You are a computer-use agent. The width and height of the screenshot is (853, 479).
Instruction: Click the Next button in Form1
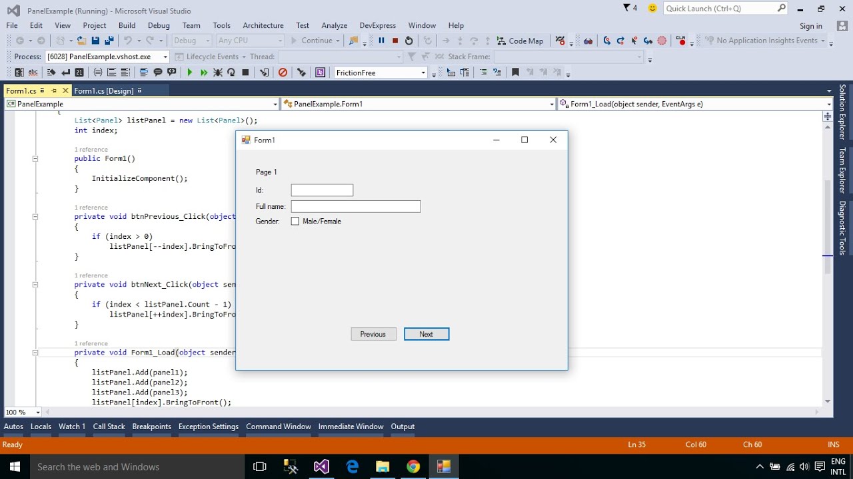click(x=426, y=334)
